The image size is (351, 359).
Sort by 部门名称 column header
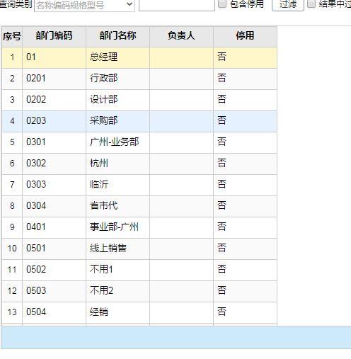coord(117,36)
